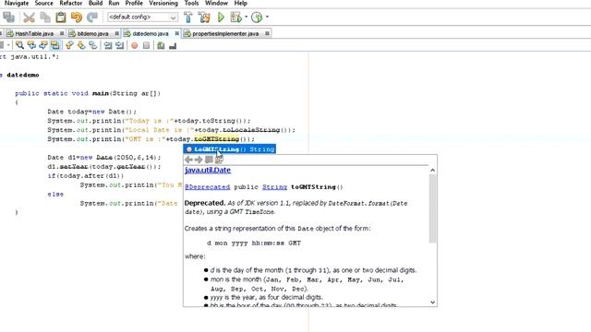Click 'if(today.after(d1))' code line

86,176
